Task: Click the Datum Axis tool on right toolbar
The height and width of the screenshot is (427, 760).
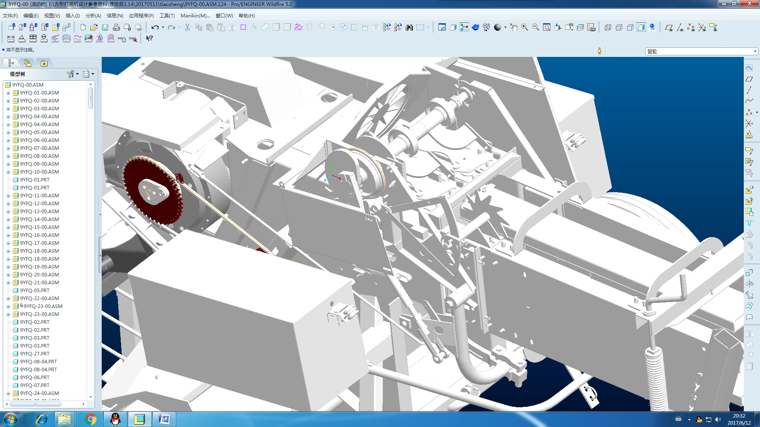Action: point(749,90)
